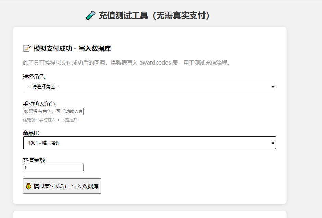Screen dimensions: 322x218
Task: Click the money bag icon on the submit button
Action: (28, 186)
